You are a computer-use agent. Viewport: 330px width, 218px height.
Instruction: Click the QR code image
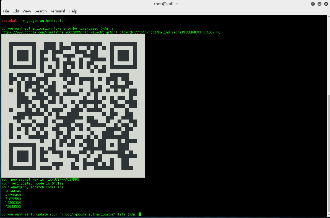point(73,106)
